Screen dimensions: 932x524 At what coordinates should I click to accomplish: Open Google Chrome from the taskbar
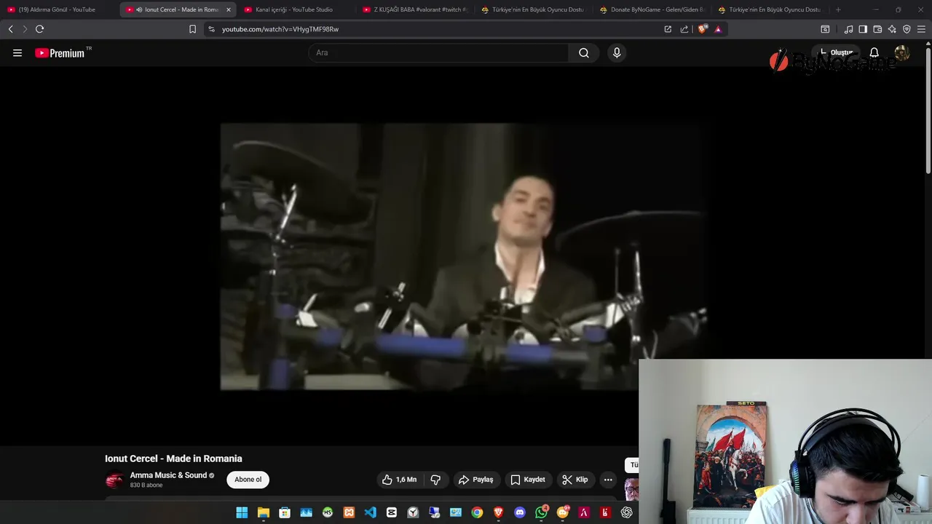click(x=477, y=512)
